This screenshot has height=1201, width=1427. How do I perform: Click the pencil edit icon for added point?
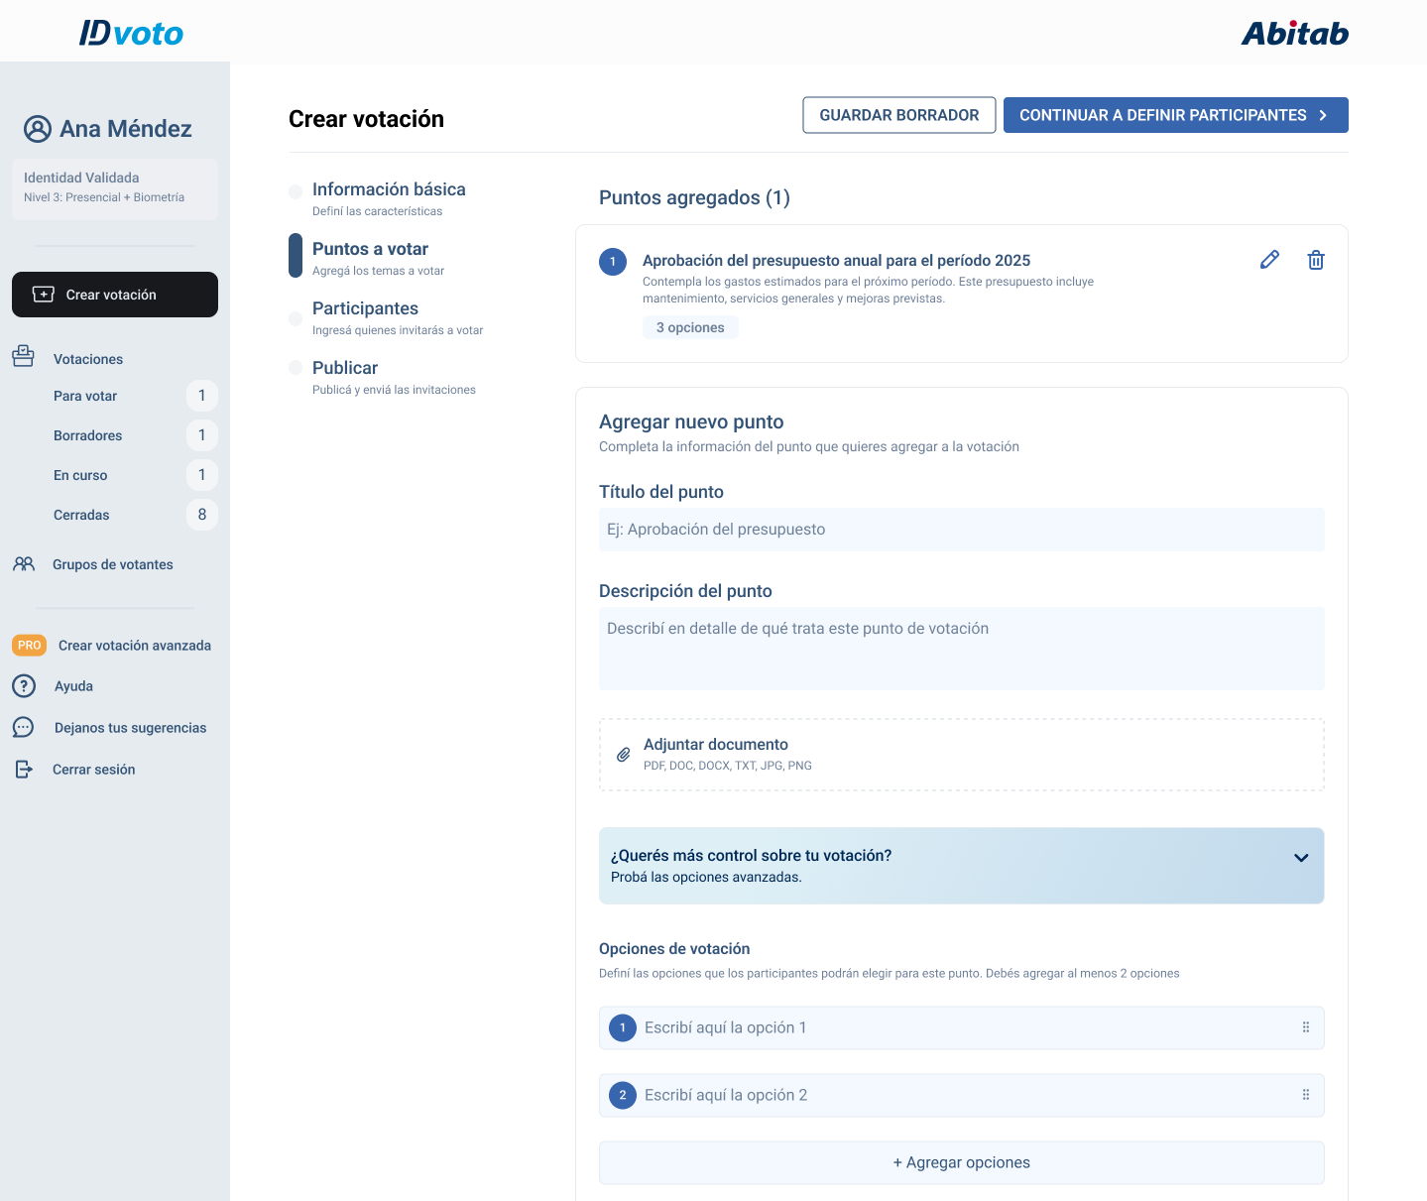(1269, 260)
